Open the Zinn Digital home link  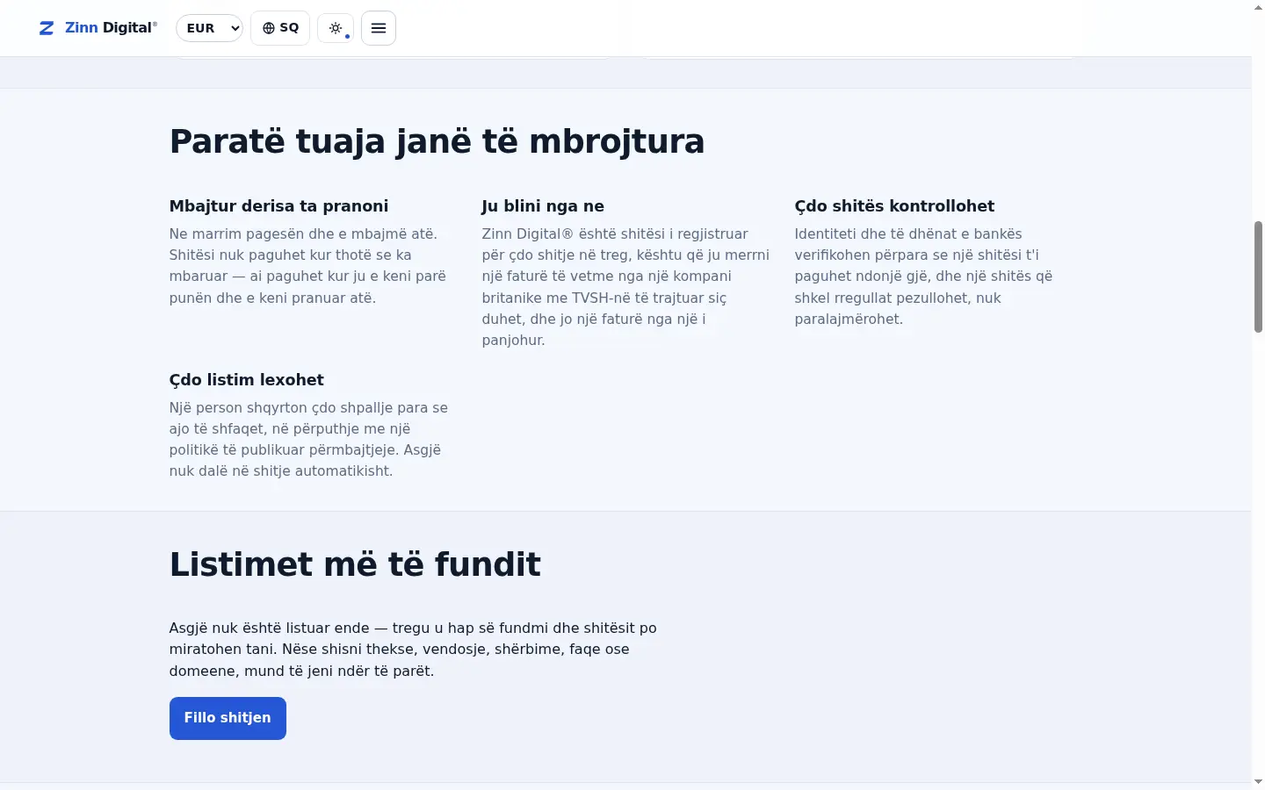tap(98, 28)
